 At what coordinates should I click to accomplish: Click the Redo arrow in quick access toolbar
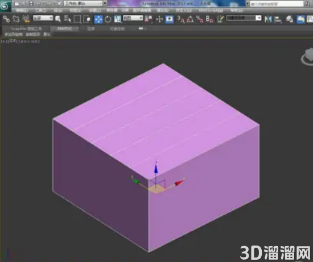click(49, 3)
